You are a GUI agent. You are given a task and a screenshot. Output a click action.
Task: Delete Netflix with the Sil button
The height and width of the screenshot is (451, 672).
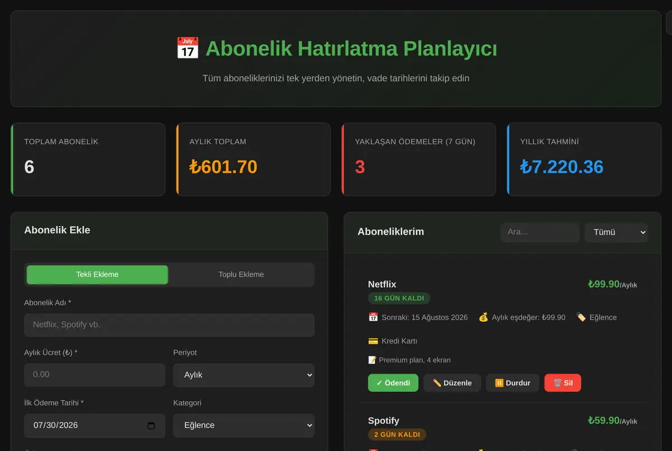click(x=563, y=383)
